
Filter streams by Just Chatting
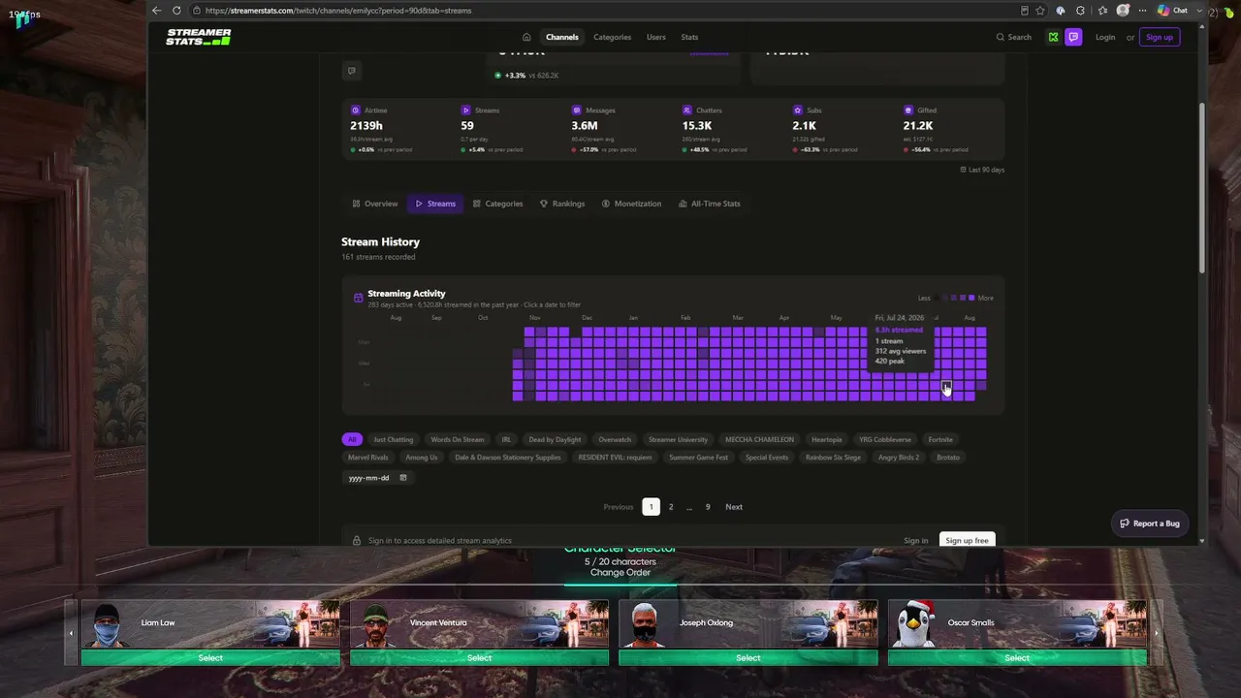click(x=394, y=439)
